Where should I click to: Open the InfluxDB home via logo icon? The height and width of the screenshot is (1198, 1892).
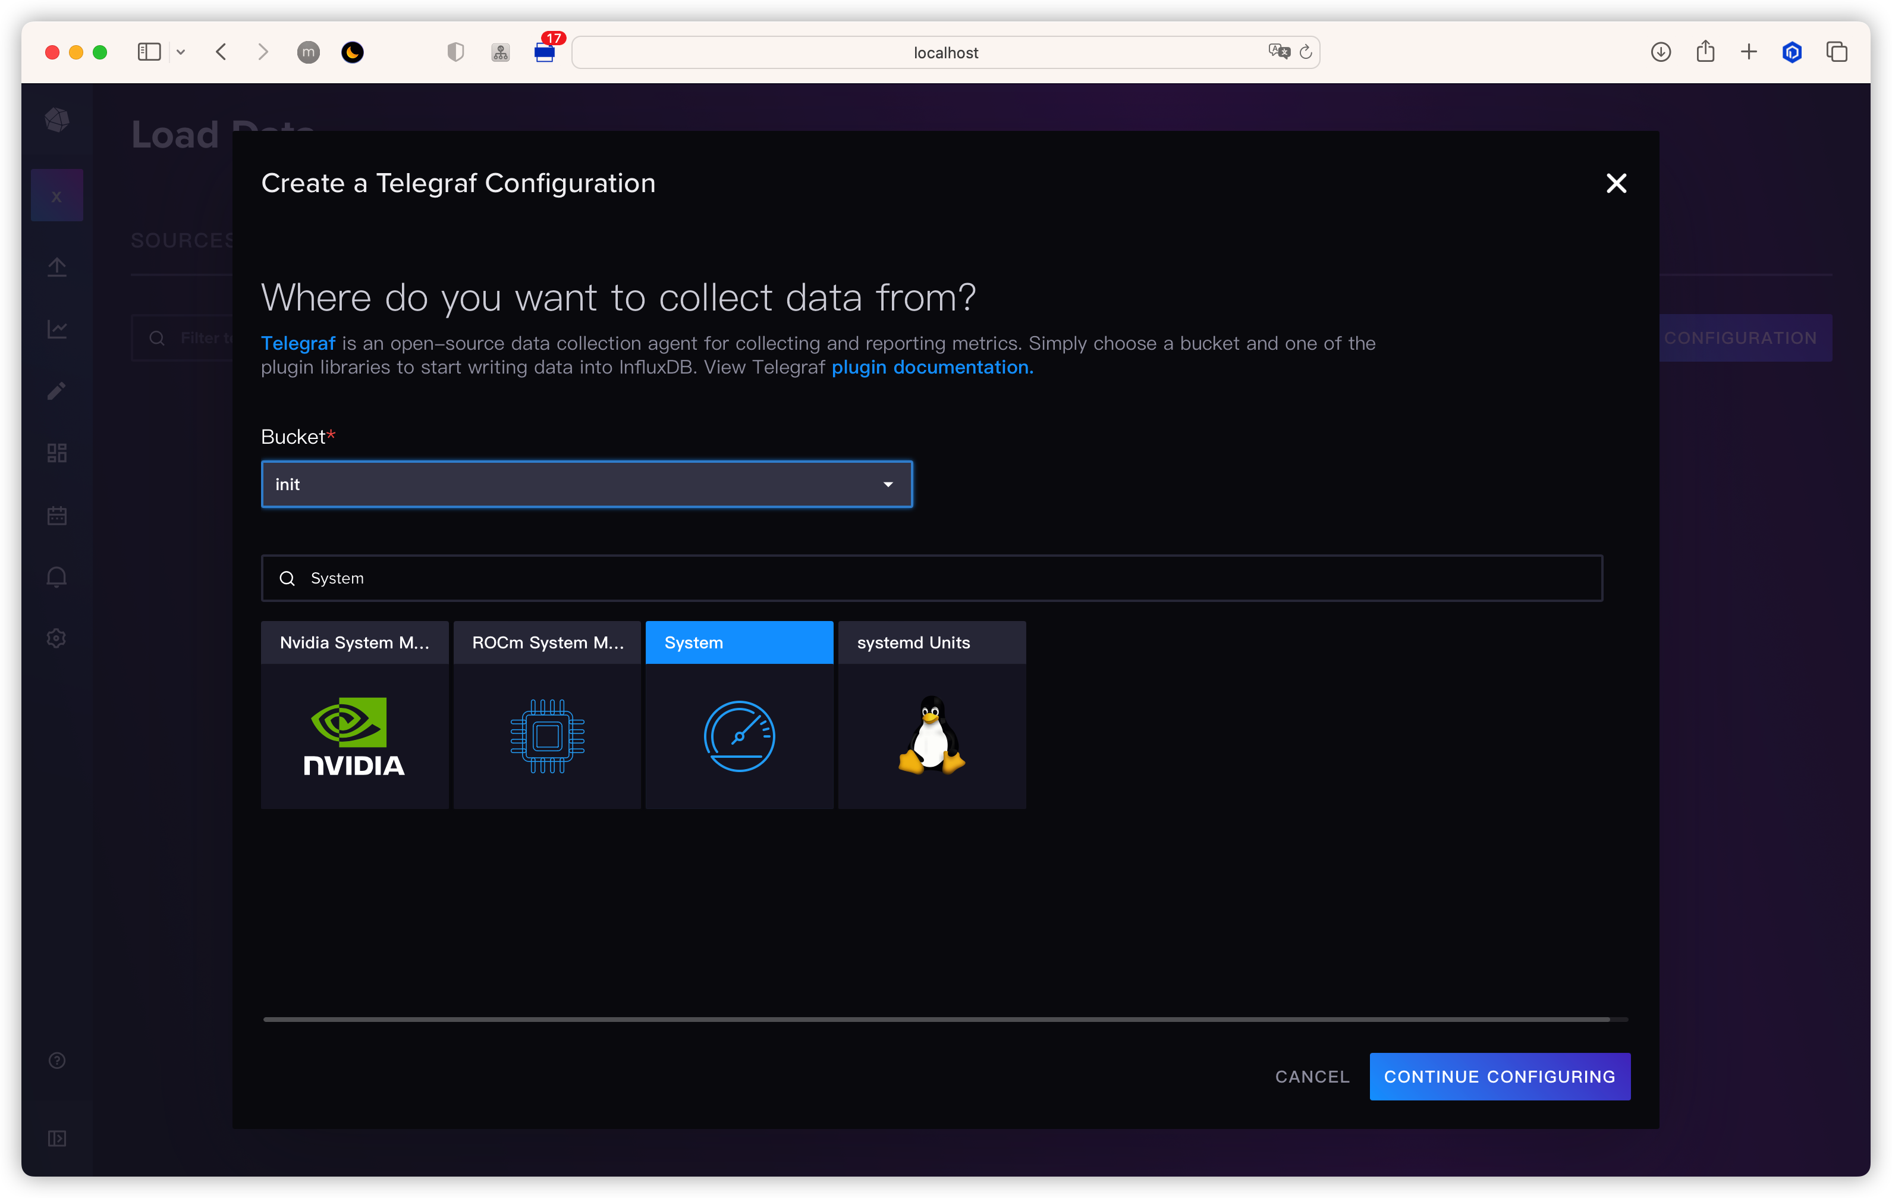pos(56,120)
